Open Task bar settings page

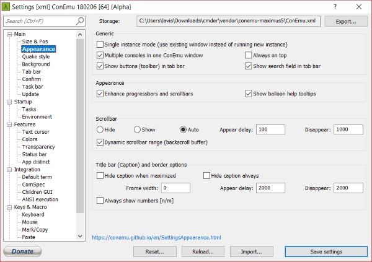tap(32, 87)
